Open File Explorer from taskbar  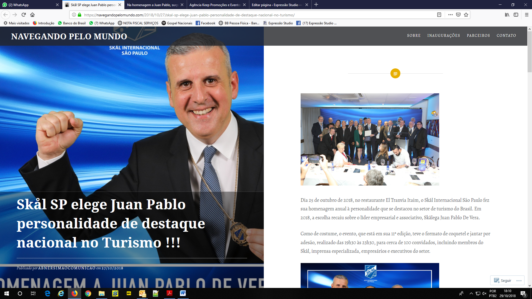pyautogui.click(x=102, y=293)
